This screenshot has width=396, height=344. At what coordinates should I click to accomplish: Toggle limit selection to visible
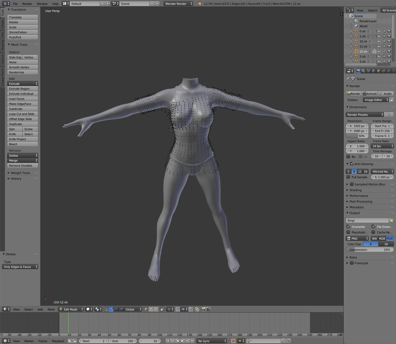[162, 309]
